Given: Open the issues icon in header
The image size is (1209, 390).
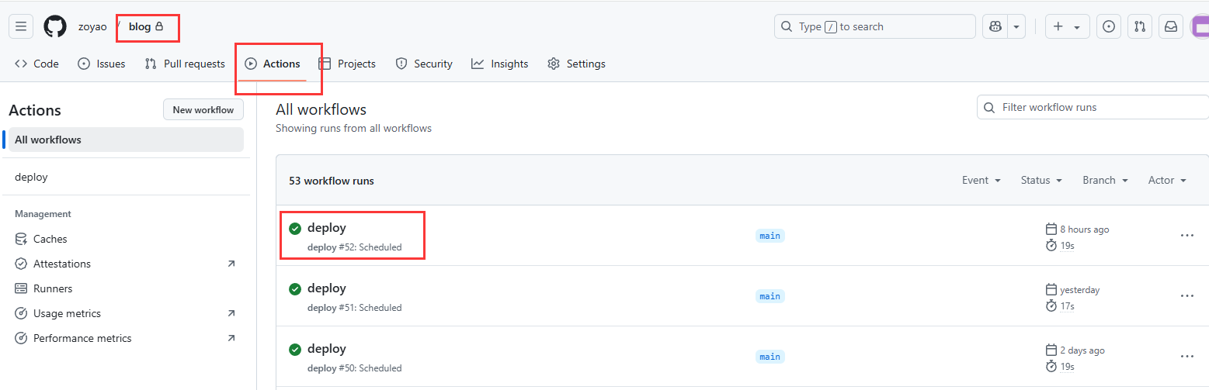Looking at the screenshot, I should [1109, 26].
